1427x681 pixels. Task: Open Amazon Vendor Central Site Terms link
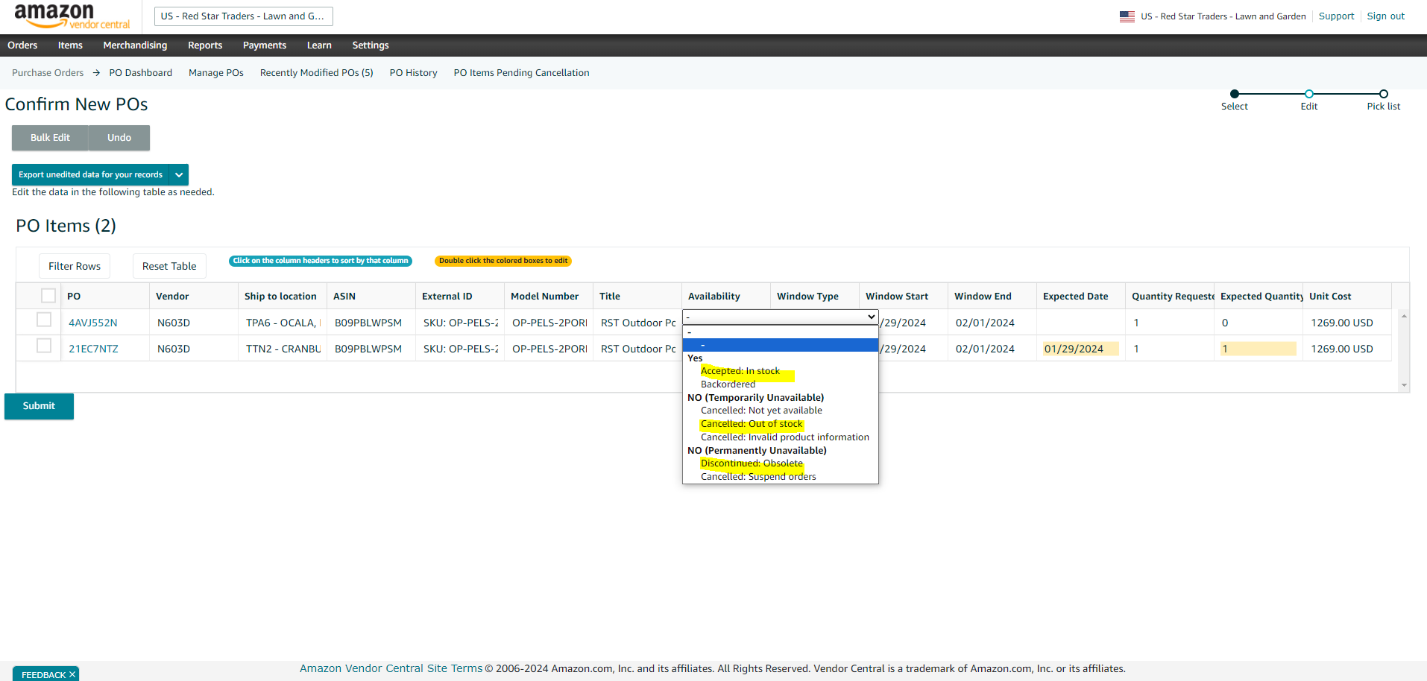[391, 668]
